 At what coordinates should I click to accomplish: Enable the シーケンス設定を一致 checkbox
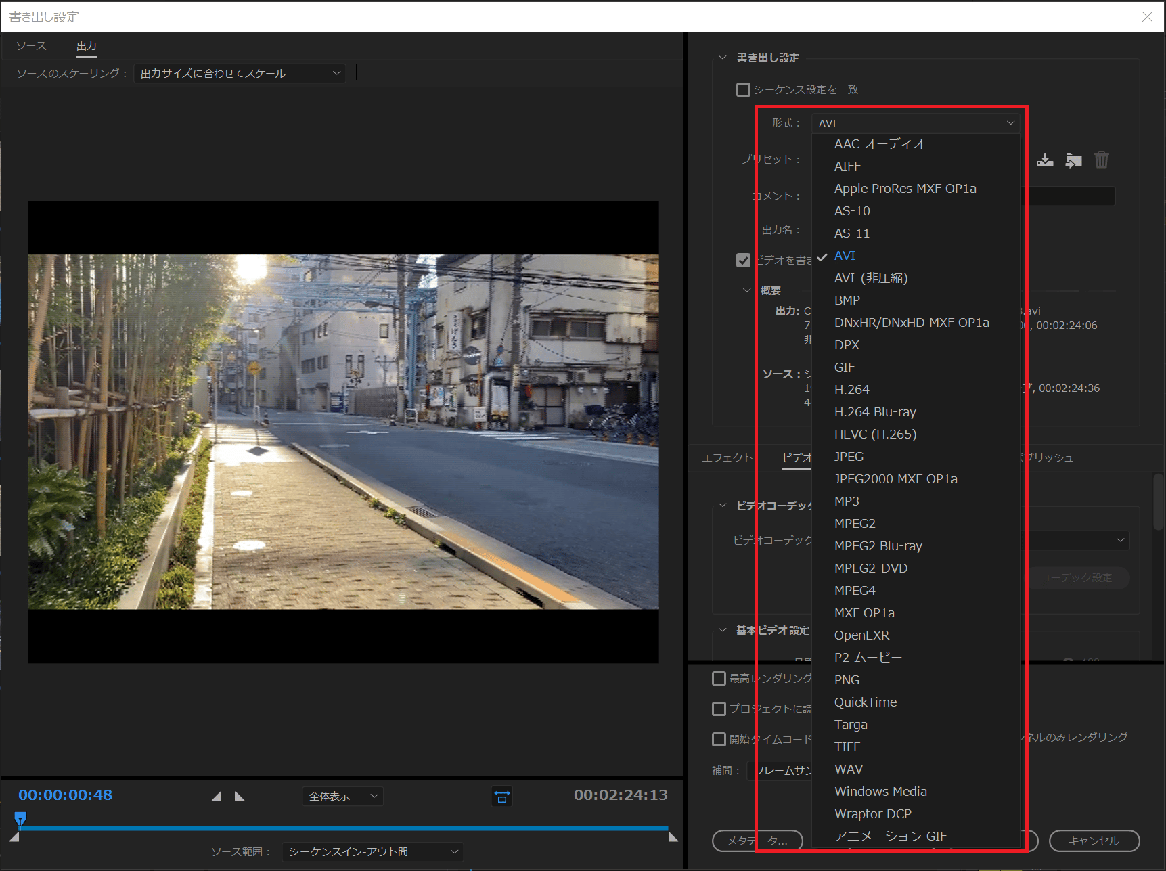(743, 89)
